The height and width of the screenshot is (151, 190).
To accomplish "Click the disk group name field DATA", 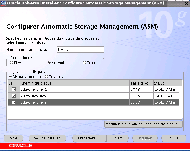I will point(80,49).
